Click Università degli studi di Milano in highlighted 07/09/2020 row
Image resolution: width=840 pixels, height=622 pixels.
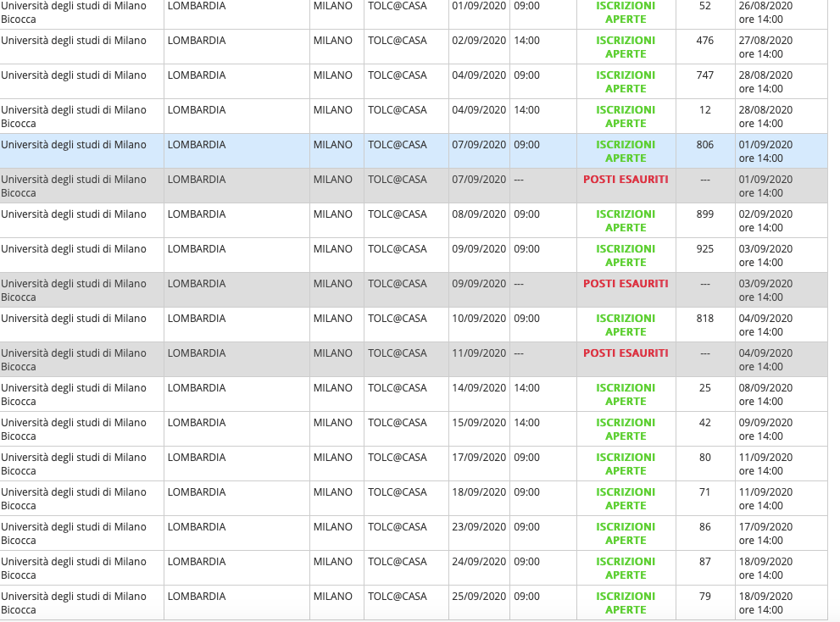(74, 145)
